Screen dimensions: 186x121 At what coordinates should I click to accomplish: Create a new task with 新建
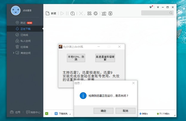click(x=51, y=13)
